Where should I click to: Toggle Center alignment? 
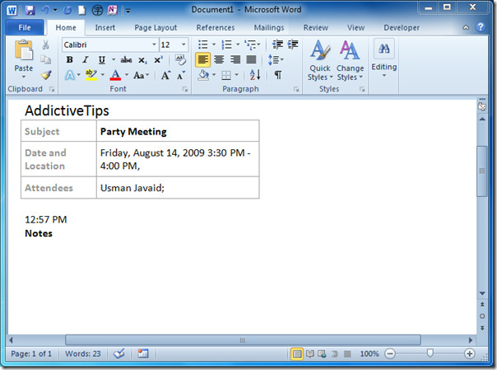pyautogui.click(x=219, y=59)
